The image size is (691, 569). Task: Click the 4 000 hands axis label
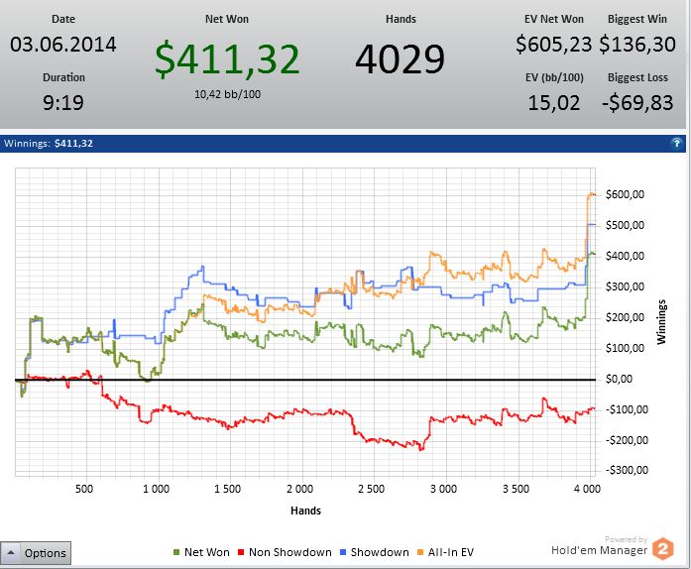[x=587, y=489]
